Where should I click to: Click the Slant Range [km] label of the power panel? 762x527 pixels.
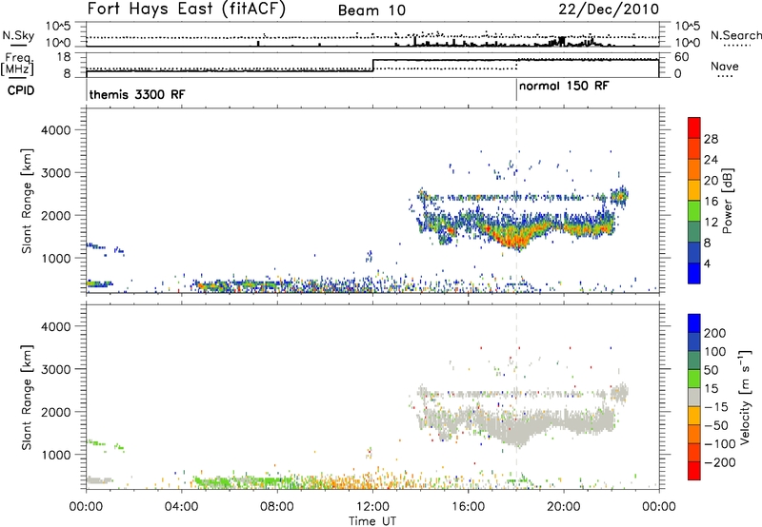coord(27,201)
